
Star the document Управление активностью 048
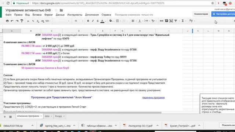pyautogui.click(x=56, y=10)
